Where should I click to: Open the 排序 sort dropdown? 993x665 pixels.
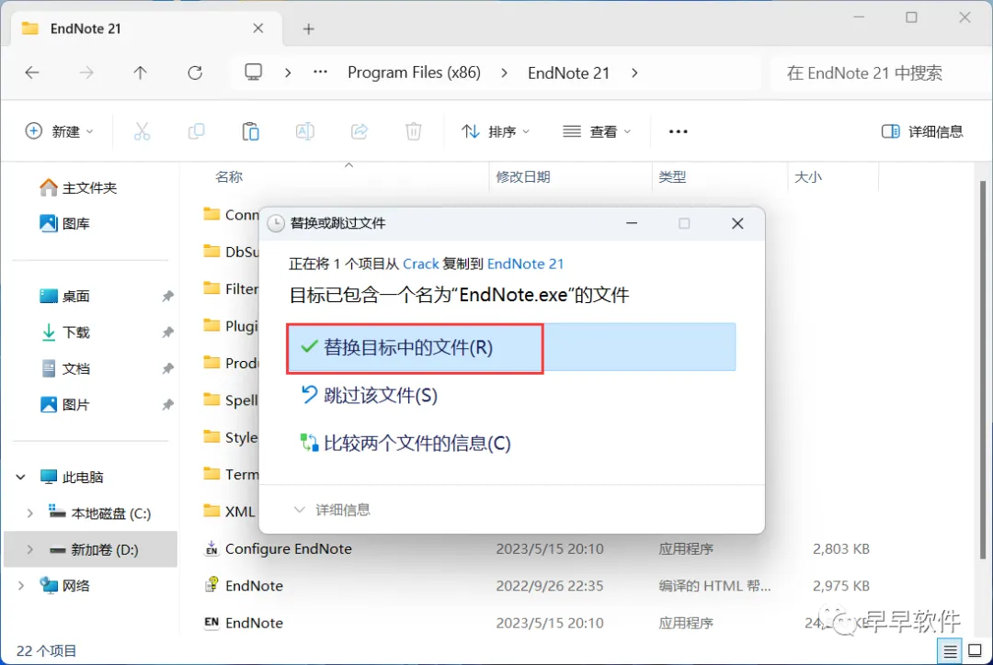pyautogui.click(x=496, y=131)
